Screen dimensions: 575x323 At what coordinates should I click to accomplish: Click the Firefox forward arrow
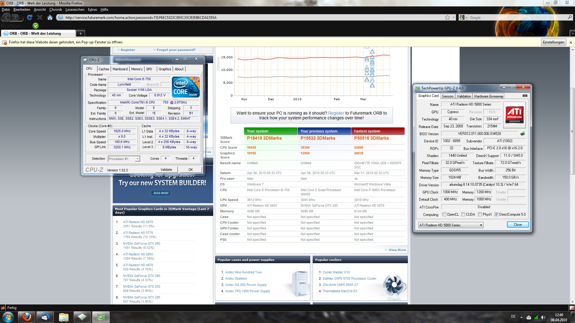coord(16,17)
